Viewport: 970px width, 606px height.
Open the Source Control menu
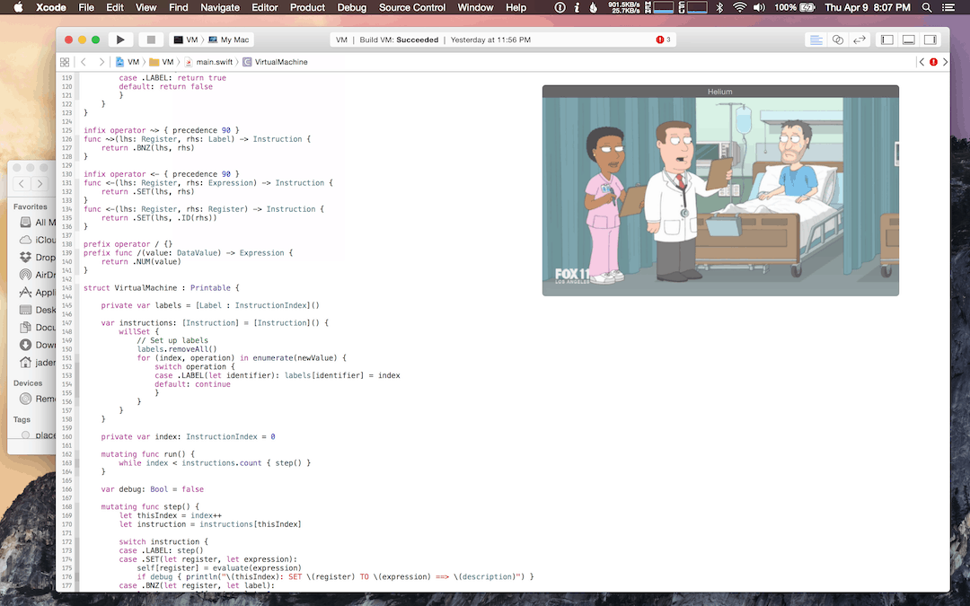pos(411,7)
